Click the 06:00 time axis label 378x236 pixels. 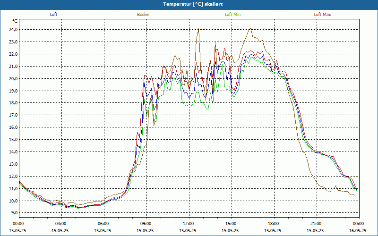[104, 224]
